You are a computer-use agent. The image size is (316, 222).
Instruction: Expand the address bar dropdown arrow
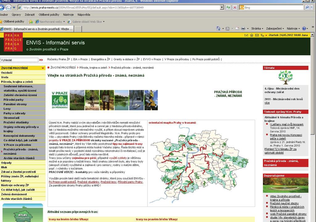(222, 8)
